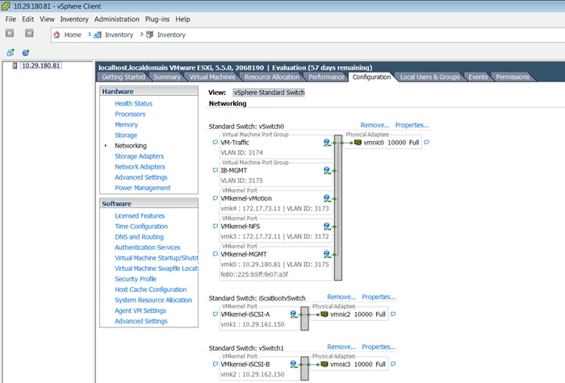Open Properties for vSwitch1
The image size is (565, 383).
coord(379,347)
